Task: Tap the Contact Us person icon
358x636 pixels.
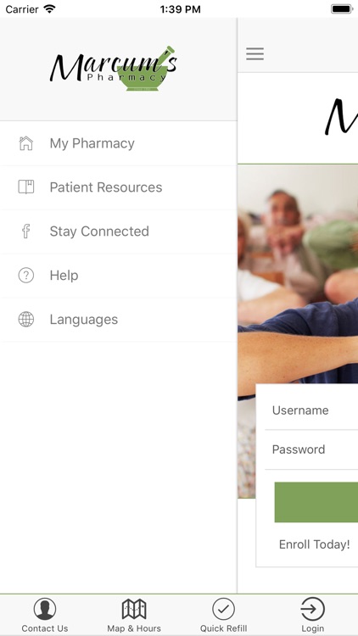Action: tap(45, 609)
